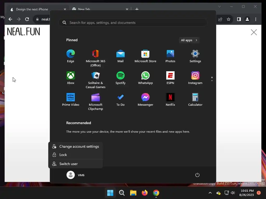The image size is (266, 199).
Task: Open Edge from pinned apps
Action: [x=71, y=56]
